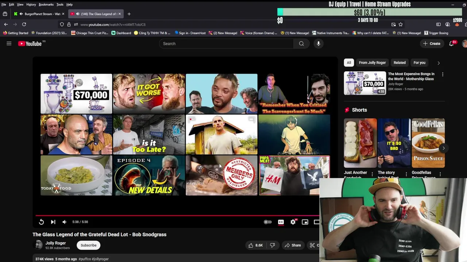467x262 pixels.
Task: Open player settings gear
Action: coord(293,222)
